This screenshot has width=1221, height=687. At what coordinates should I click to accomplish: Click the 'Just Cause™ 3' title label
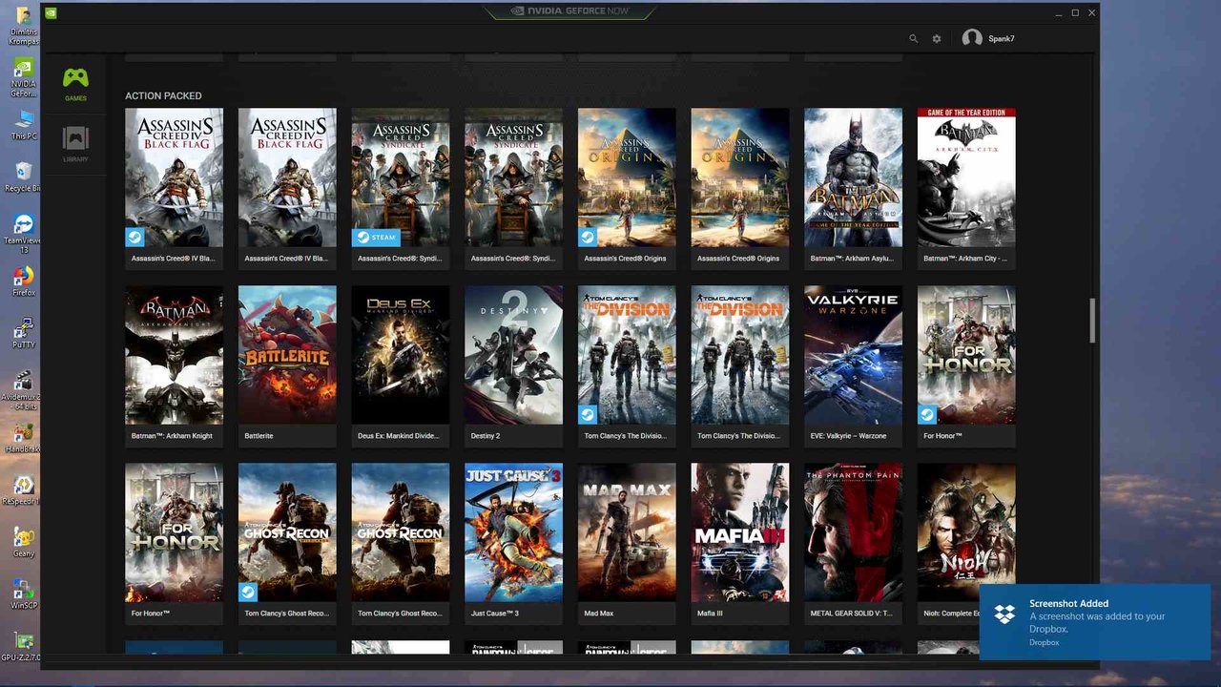click(495, 614)
